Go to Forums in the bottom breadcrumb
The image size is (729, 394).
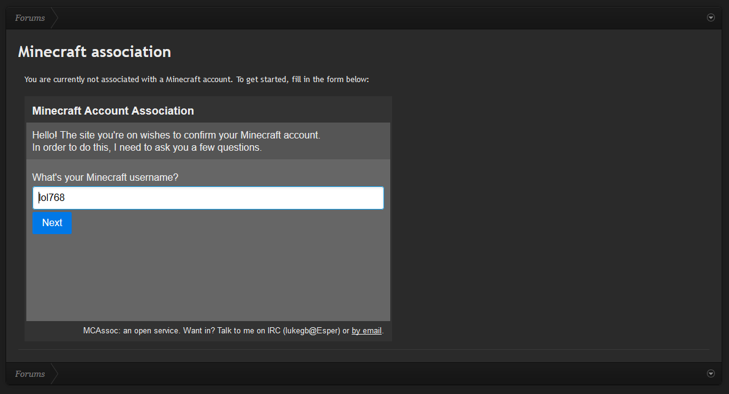(x=30, y=374)
